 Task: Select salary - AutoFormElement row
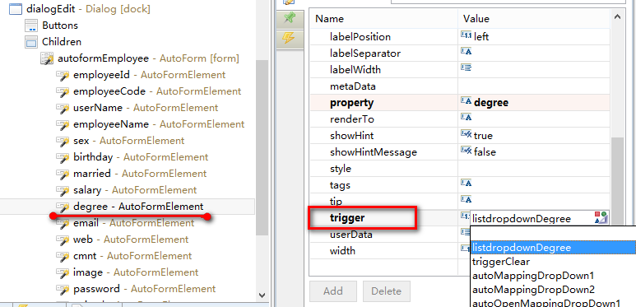click(x=135, y=190)
